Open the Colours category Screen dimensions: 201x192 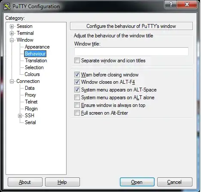(x=32, y=74)
